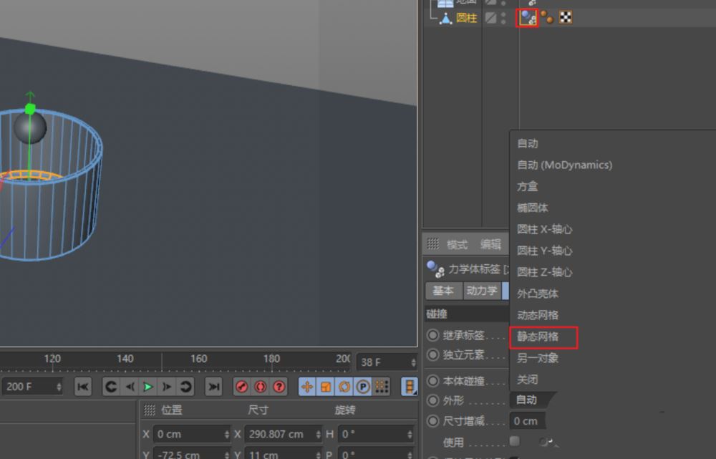Go to end of animation
The height and width of the screenshot is (459, 716).
[213, 387]
